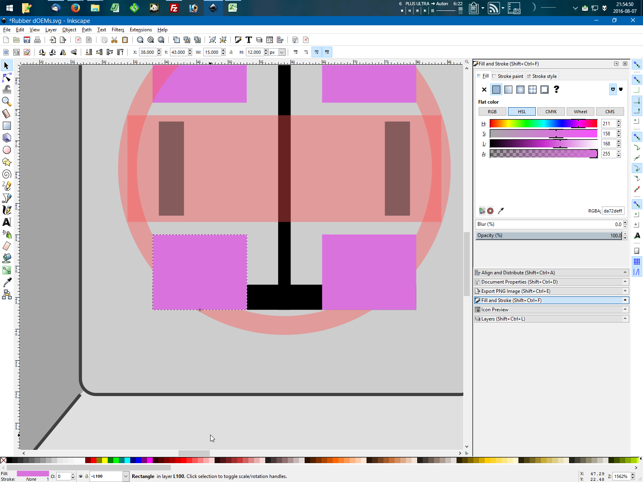Choose the Spiral tool

[6, 174]
